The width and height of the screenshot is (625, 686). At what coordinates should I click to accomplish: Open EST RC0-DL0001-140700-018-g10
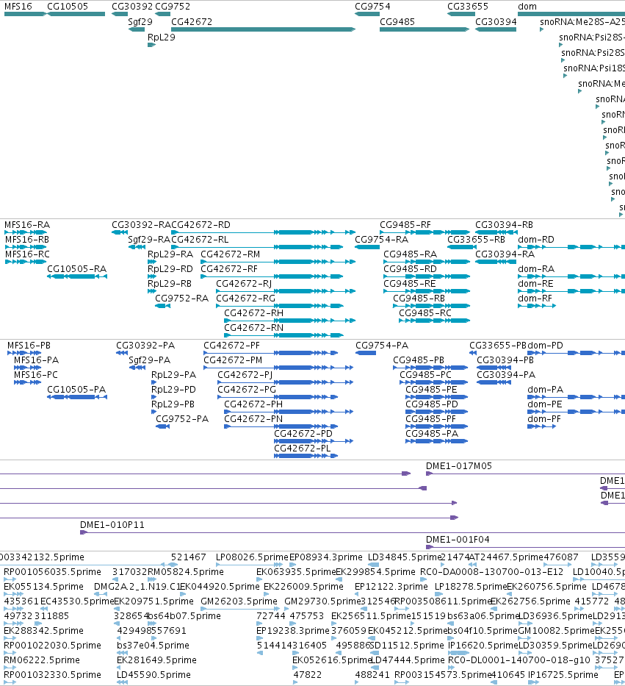coord(519,660)
